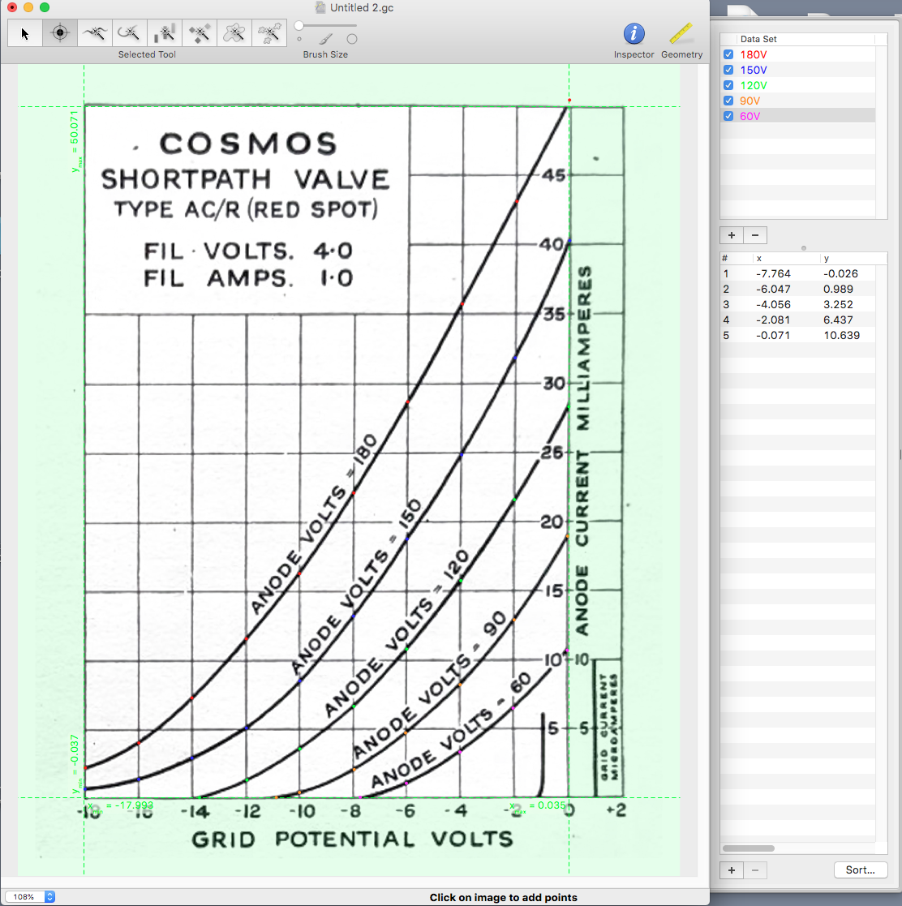Select the 150V data set name
Image resolution: width=902 pixels, height=906 pixels.
coord(753,70)
